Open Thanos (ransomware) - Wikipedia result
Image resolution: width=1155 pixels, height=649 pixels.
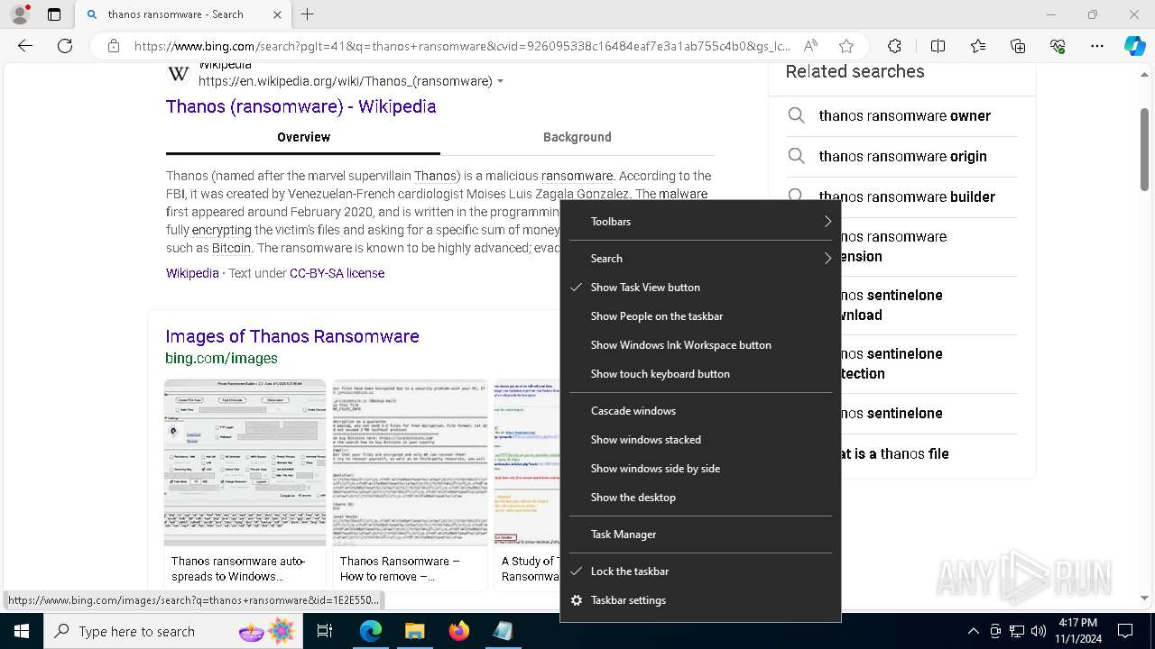300,106
